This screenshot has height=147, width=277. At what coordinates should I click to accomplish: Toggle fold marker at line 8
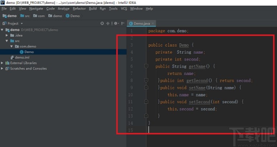click(146, 80)
